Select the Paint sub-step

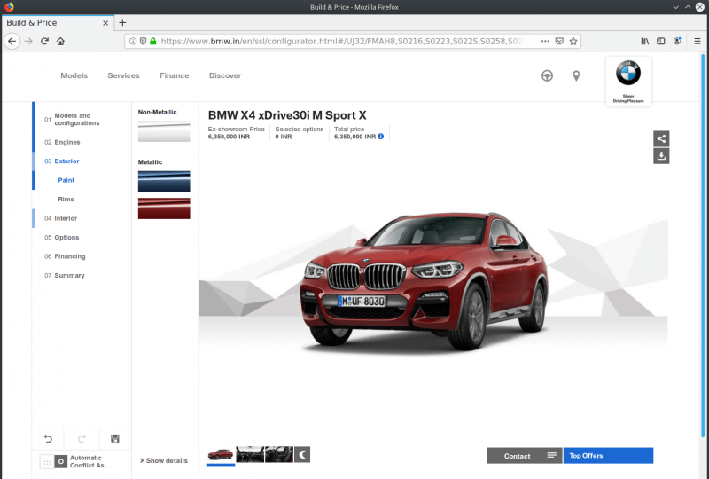pyautogui.click(x=66, y=180)
